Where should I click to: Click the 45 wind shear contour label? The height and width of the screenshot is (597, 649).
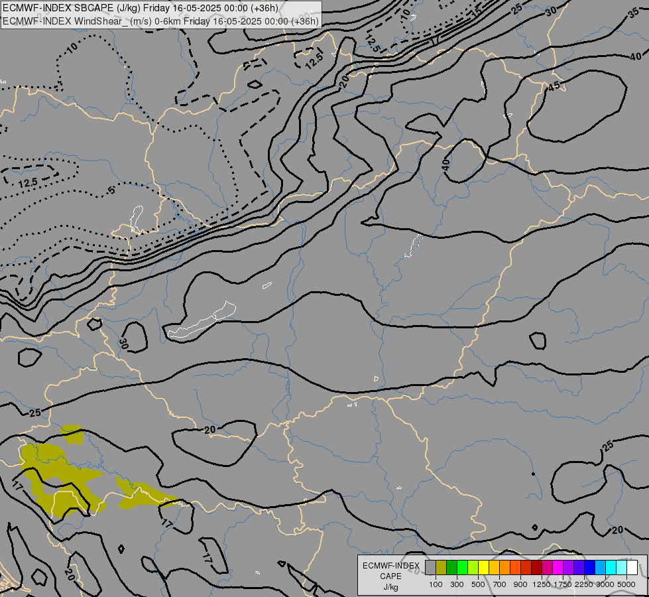click(554, 86)
